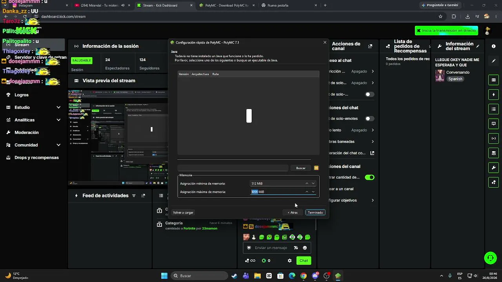This screenshot has width=502, height=282.
Task: Increase minimum memory allocation with up arrow
Action: click(x=307, y=183)
